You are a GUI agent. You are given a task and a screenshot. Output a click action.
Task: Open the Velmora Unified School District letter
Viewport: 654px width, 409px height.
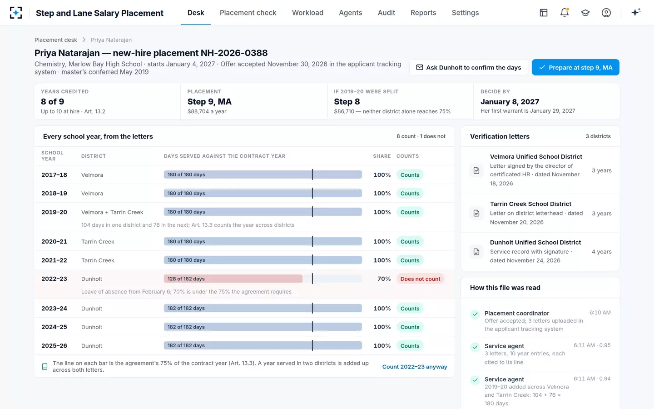coord(540,170)
